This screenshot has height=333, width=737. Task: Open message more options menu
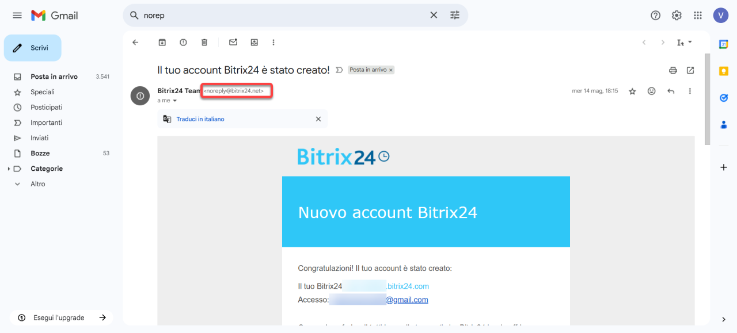coord(690,91)
